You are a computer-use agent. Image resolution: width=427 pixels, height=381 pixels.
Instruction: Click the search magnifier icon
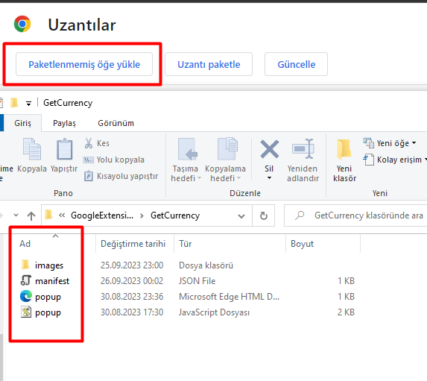pyautogui.click(x=300, y=215)
